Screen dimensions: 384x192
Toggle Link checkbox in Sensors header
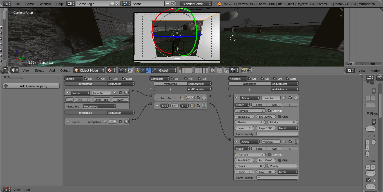[x=111, y=79]
